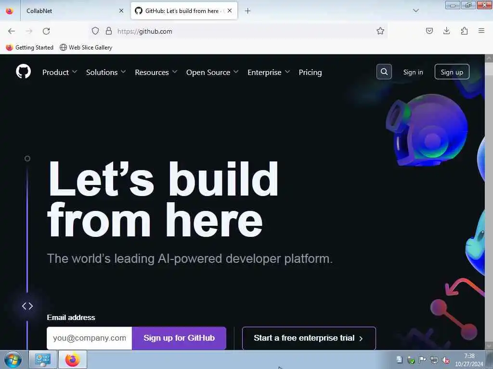Image resolution: width=493 pixels, height=369 pixels.
Task: Focus the Email address input field
Action: point(89,338)
